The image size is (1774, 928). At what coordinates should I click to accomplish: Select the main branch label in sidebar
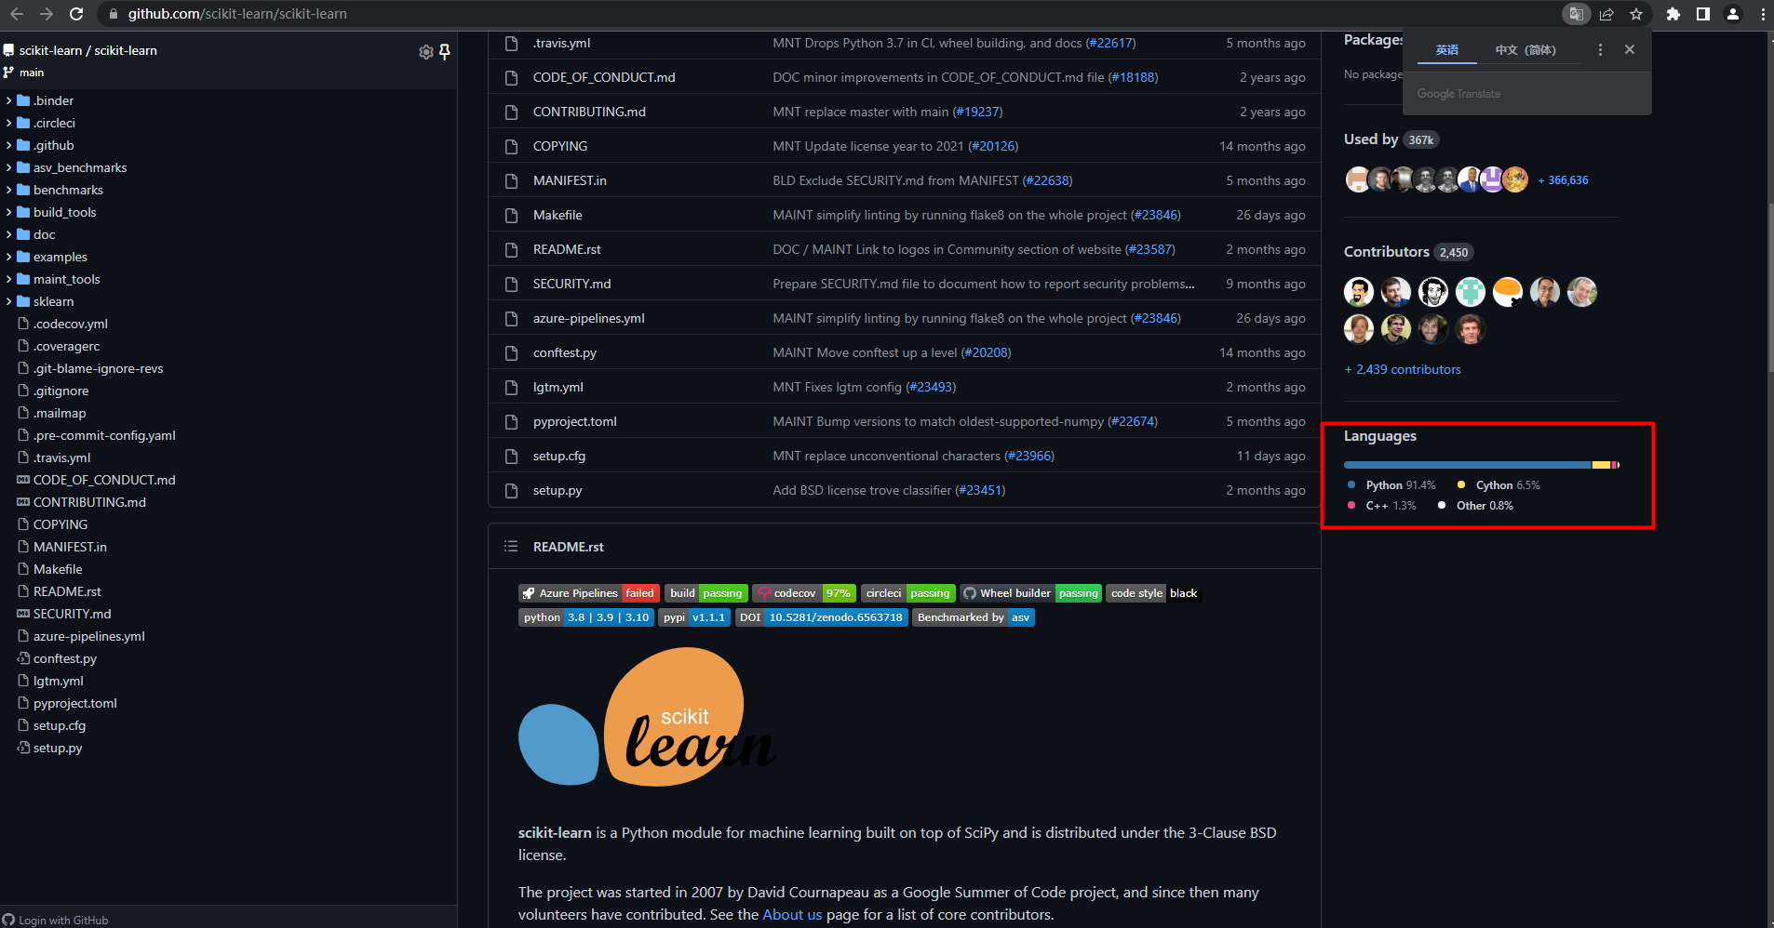tap(32, 73)
